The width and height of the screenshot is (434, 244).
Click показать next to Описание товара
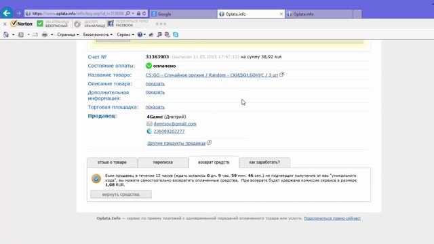155,84
